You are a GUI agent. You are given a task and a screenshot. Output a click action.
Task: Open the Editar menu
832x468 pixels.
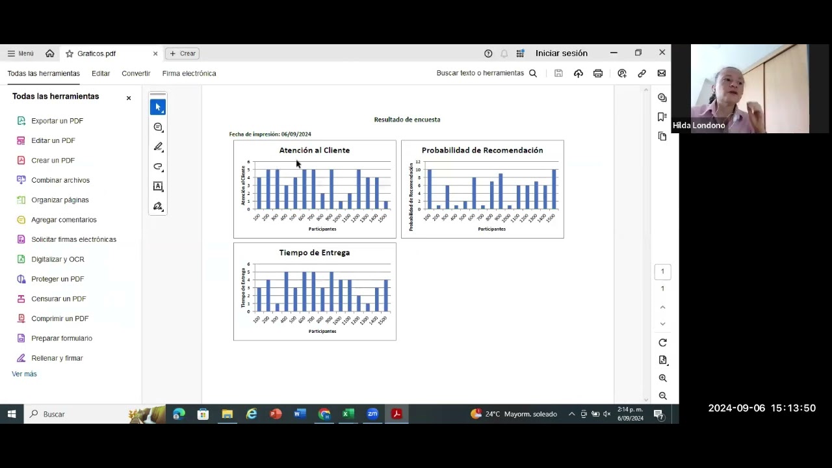point(101,73)
